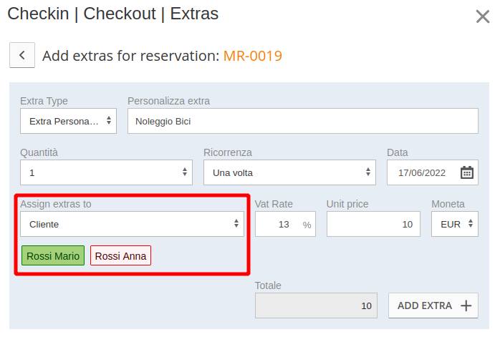Close the Checkin Checkout Extras dialog
Viewport: 495px width, 347px height.
pyautogui.click(x=482, y=16)
